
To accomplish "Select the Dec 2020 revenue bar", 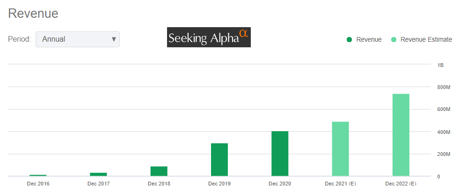I will (280, 154).
